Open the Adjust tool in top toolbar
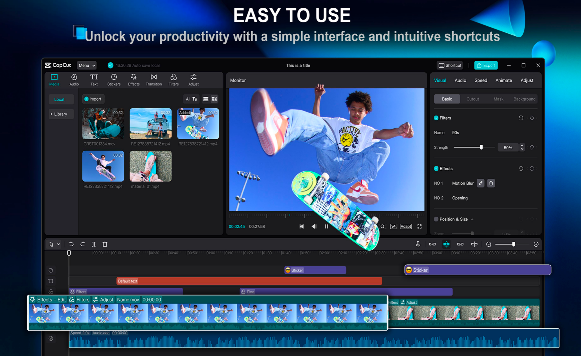 [193, 80]
